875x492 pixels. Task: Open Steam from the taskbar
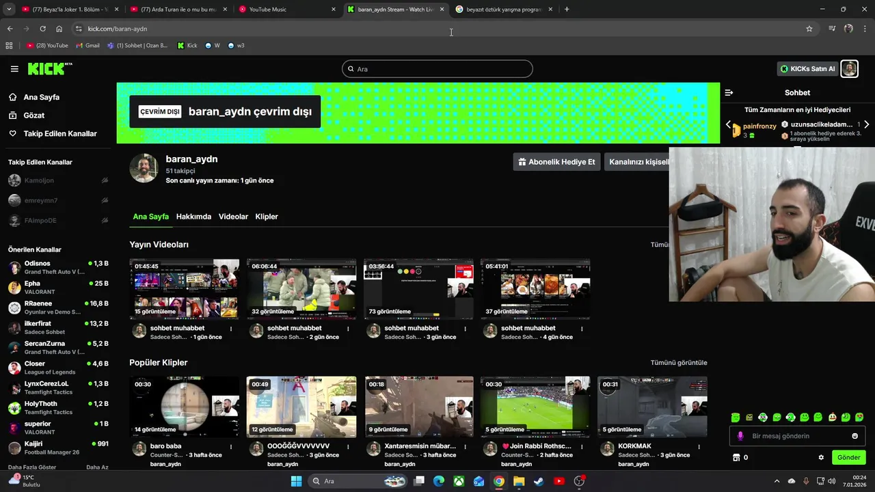539,481
